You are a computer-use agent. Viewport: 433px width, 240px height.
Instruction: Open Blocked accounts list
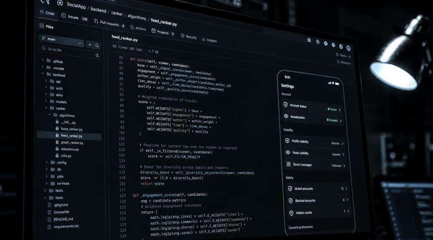(x=318, y=200)
